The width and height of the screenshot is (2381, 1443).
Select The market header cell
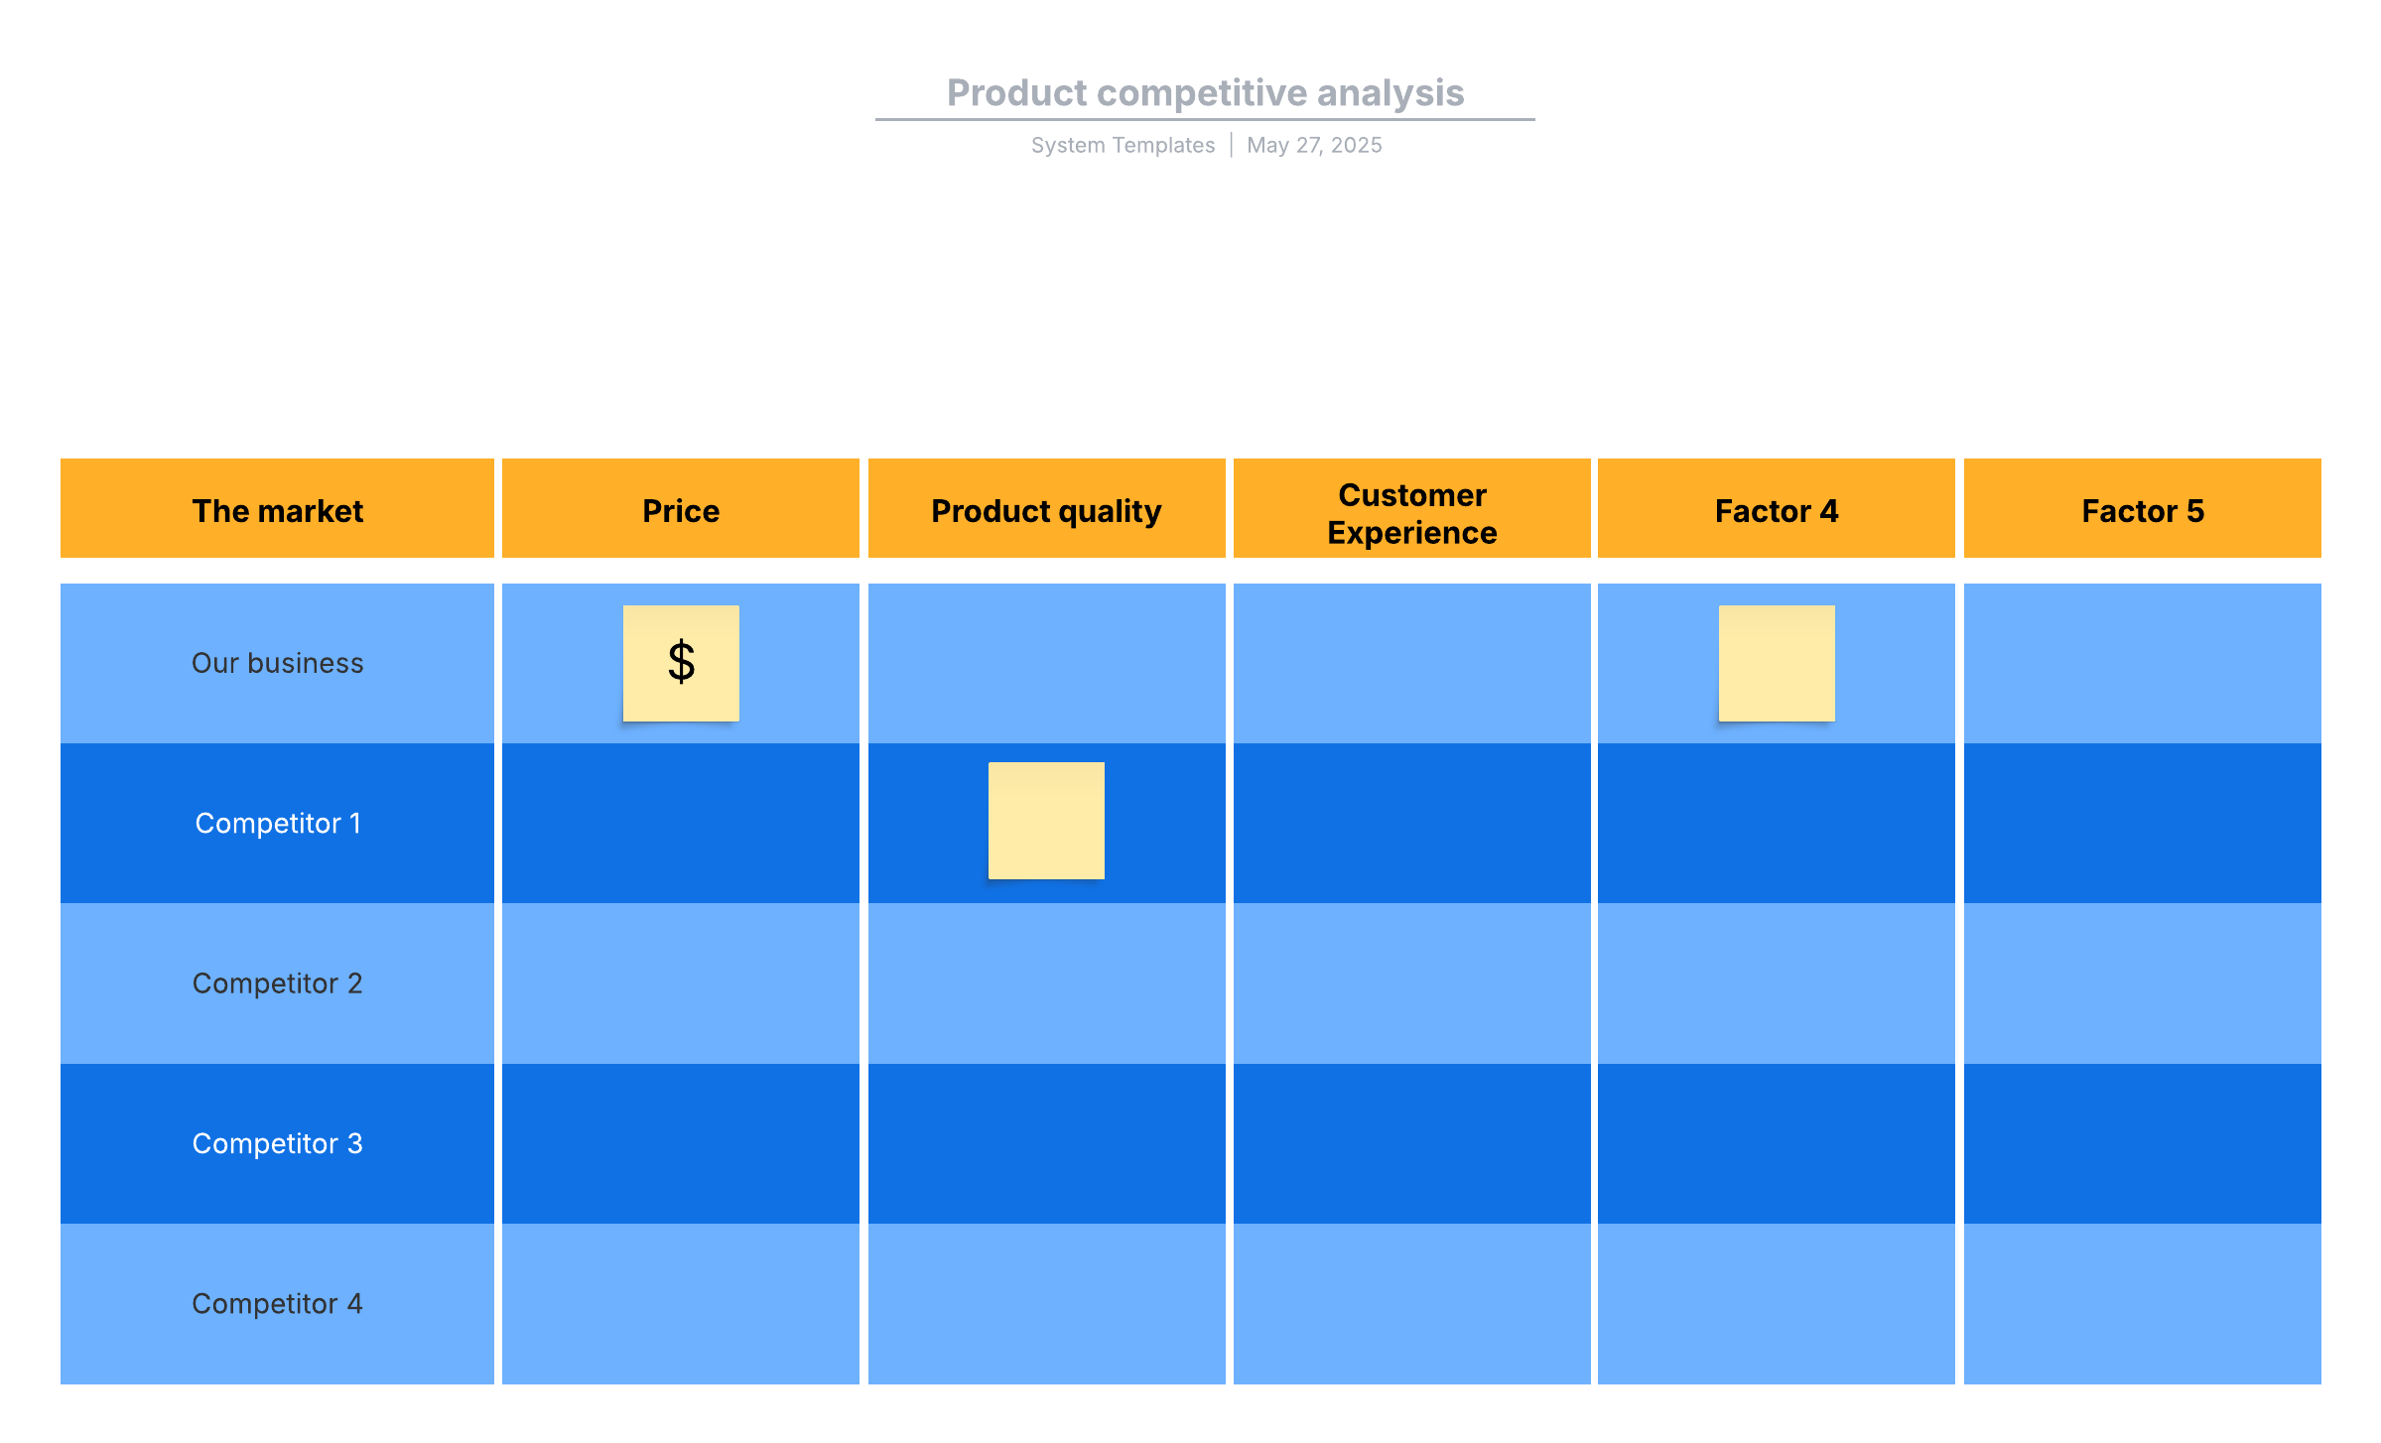[x=277, y=509]
